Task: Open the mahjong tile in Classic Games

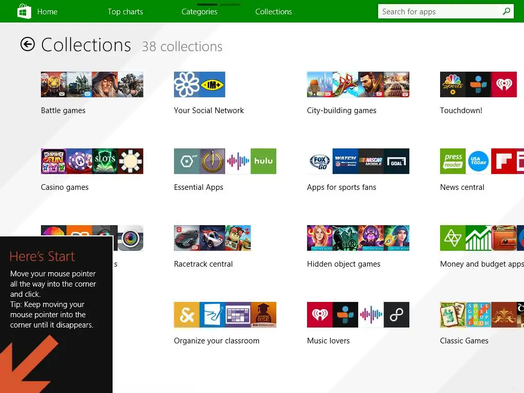Action: 453,315
